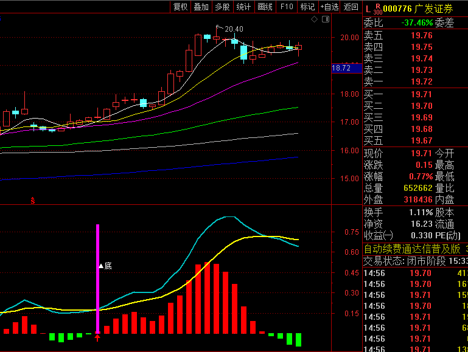Click the diamond icon above the chart

point(314,19)
